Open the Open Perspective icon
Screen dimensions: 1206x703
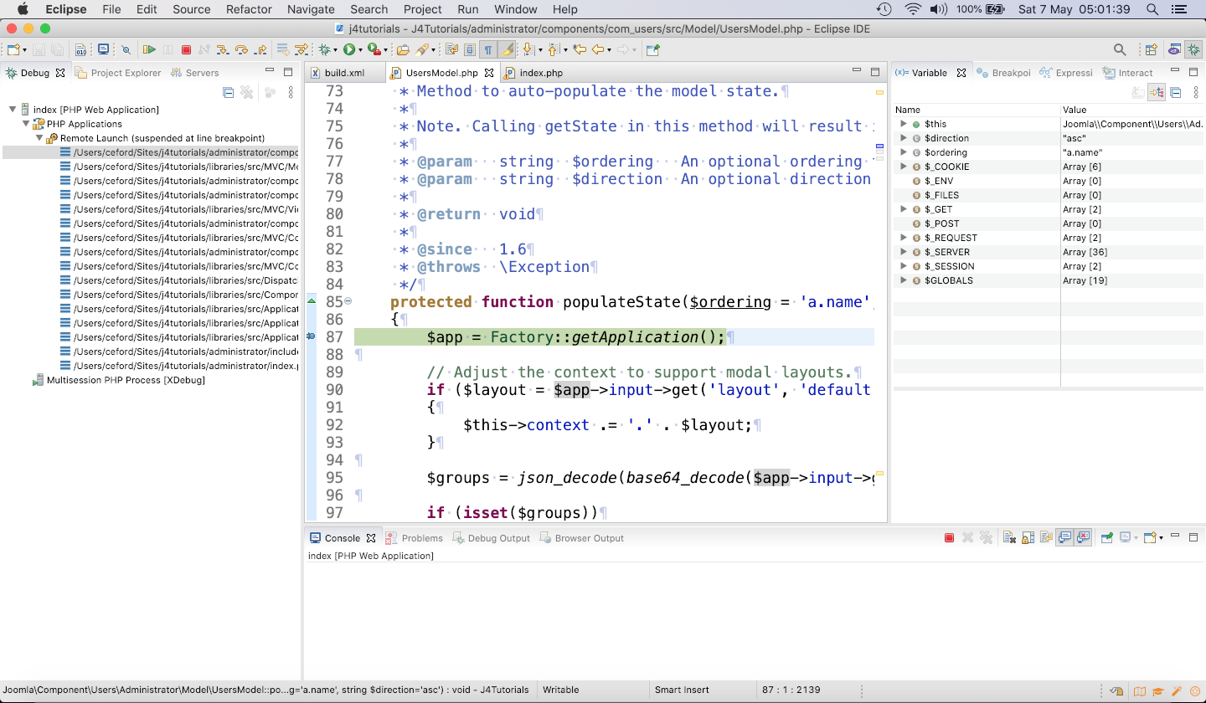(1152, 50)
